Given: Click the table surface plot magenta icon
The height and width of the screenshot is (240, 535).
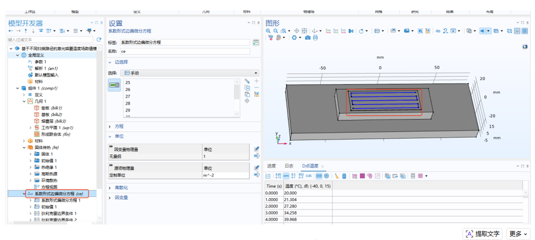Looking at the screenshot, I should [362, 176].
